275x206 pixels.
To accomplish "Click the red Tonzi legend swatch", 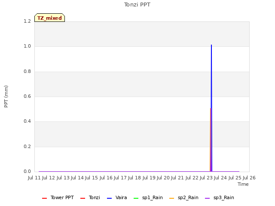I will click(82, 198).
